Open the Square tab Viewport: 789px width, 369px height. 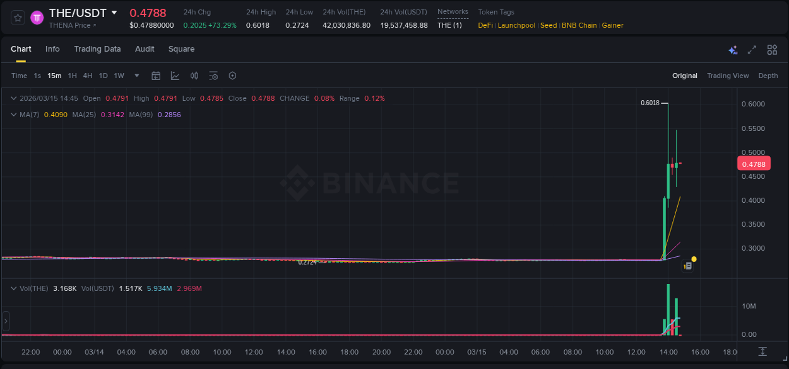[x=181, y=48]
